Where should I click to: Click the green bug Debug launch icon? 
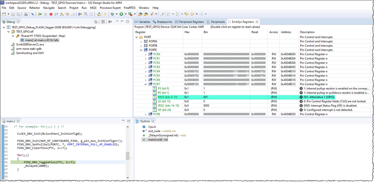[x=112, y=14]
